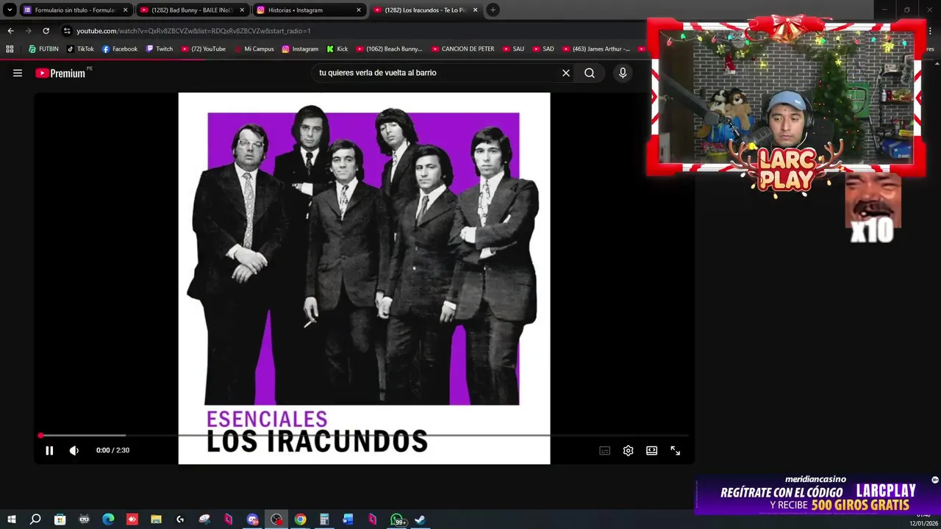Open the TikTok bookmark
The image size is (941, 529).
click(x=80, y=49)
